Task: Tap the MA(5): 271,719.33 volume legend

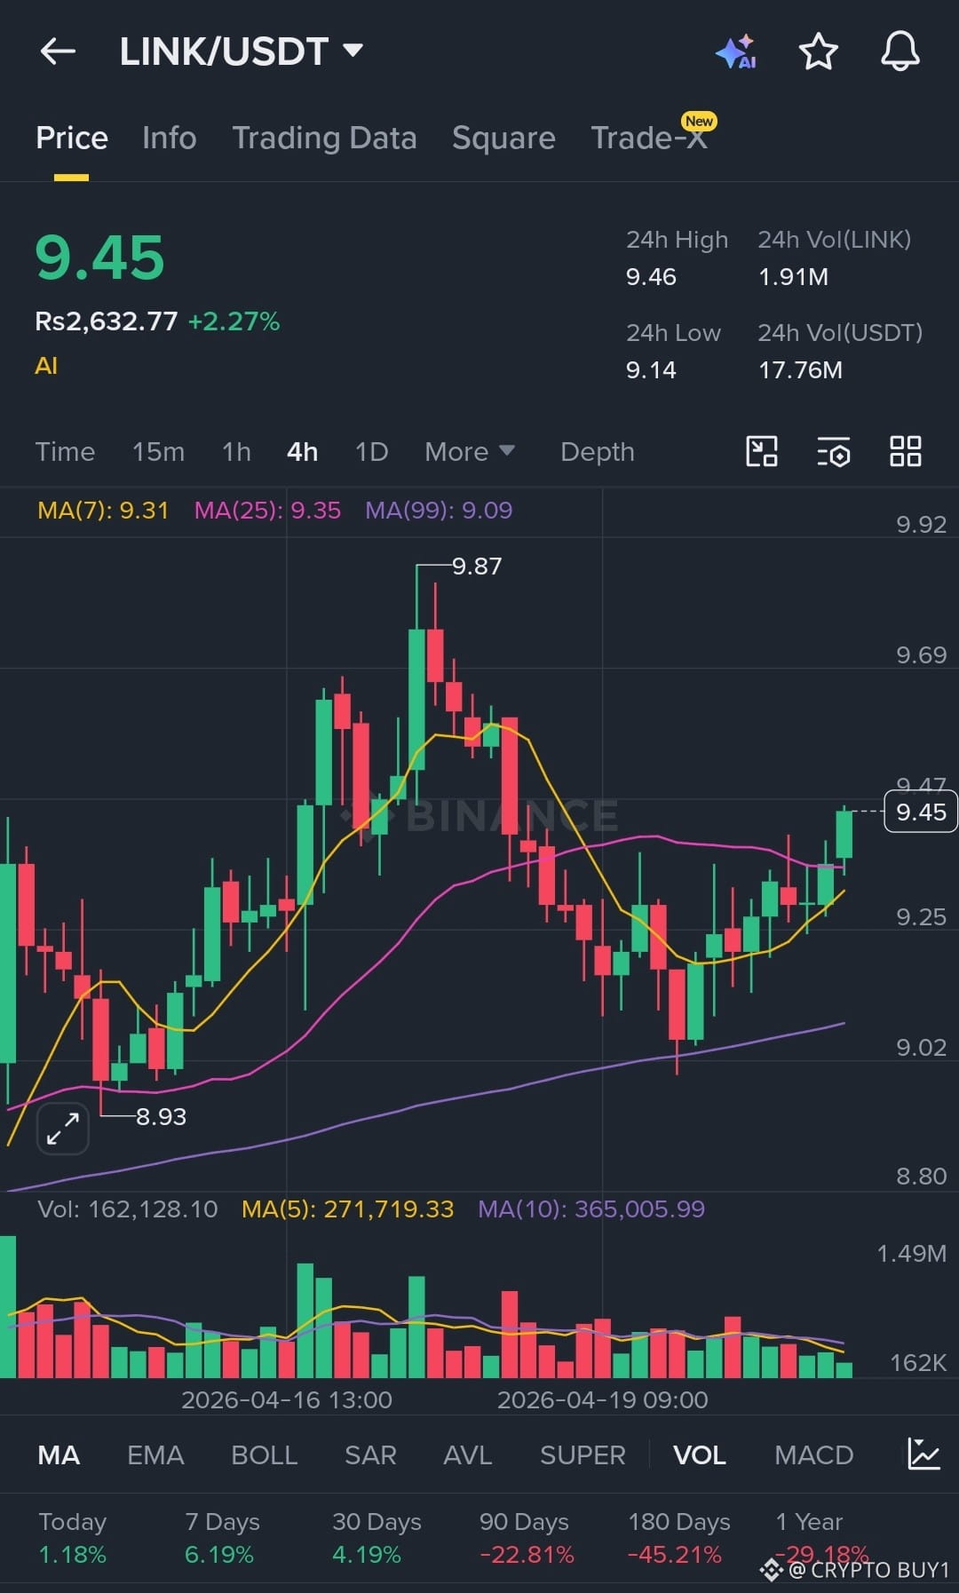Action: click(x=348, y=1209)
